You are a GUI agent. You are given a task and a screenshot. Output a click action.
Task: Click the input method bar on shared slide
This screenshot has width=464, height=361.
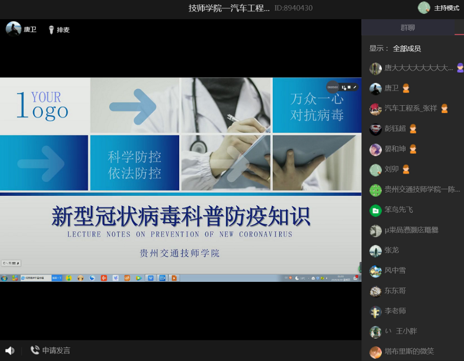click(x=11, y=263)
